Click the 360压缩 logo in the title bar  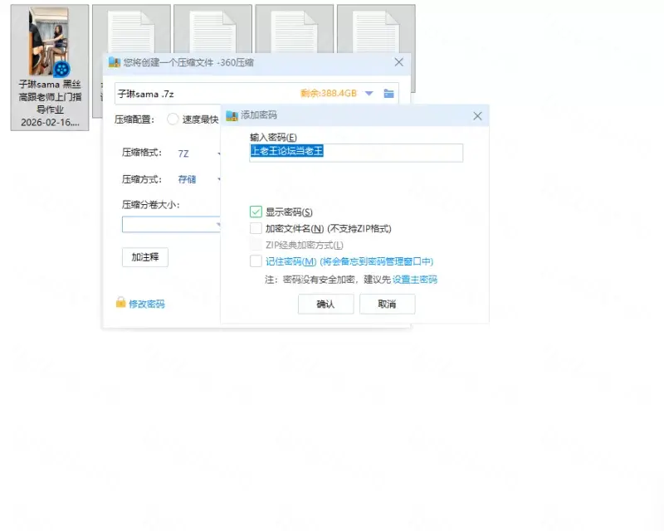point(115,62)
